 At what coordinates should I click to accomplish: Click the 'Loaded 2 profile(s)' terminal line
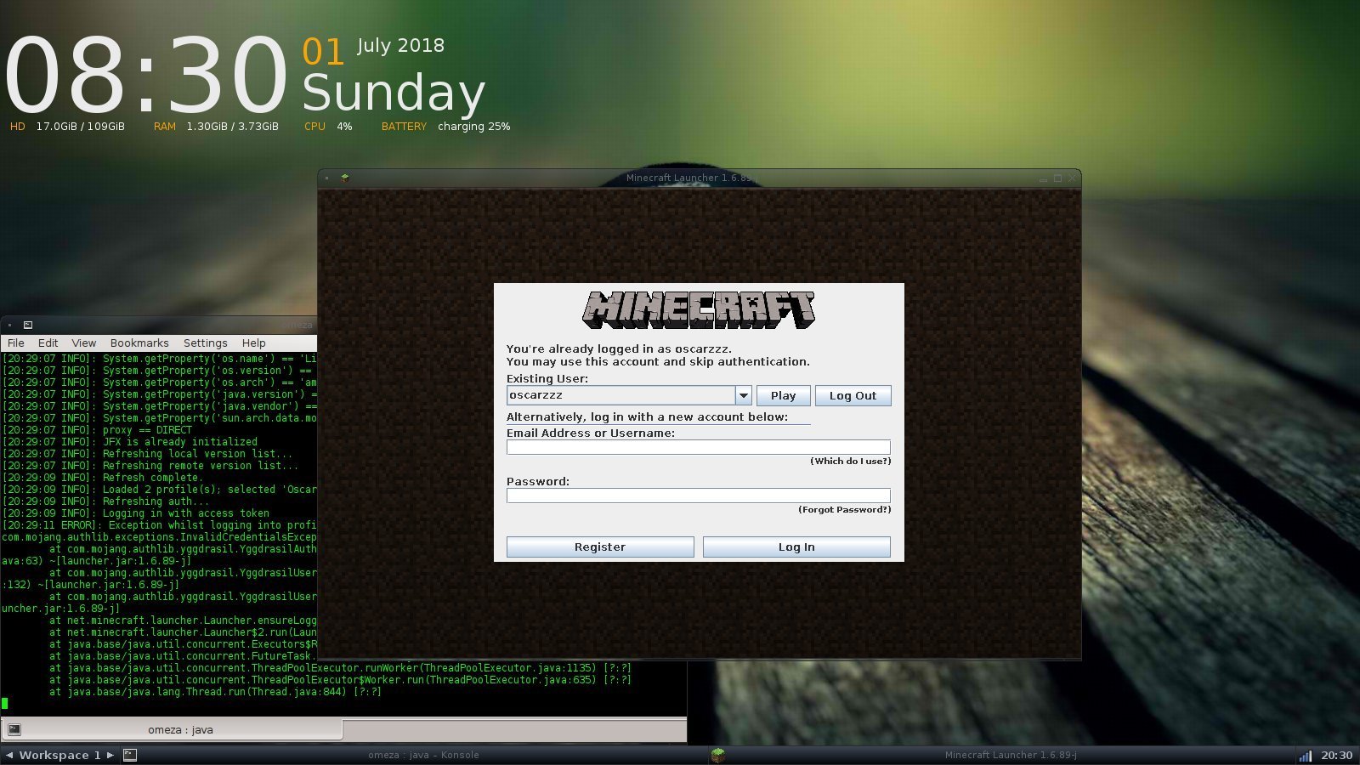coord(159,490)
